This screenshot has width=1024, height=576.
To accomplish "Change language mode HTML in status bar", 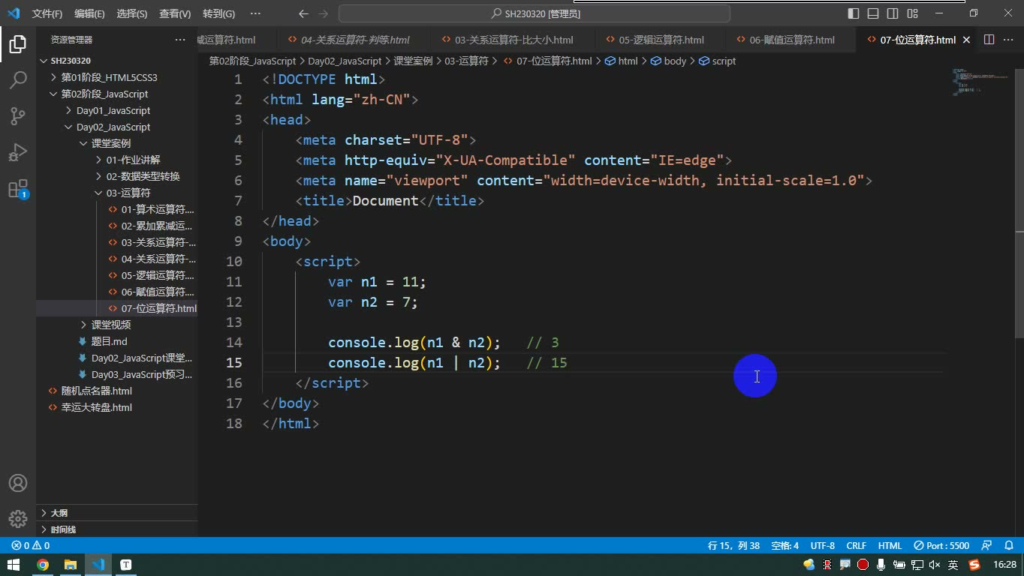I will coord(890,545).
